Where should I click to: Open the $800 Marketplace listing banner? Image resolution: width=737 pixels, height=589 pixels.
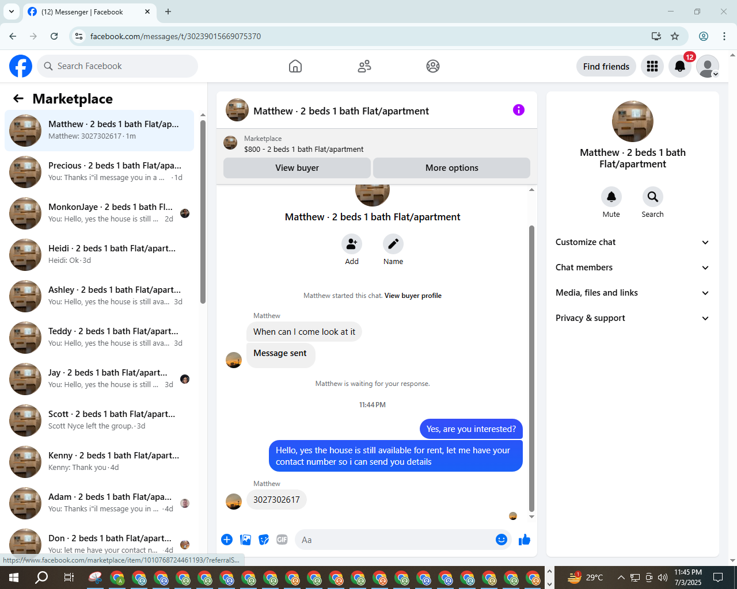pos(377,144)
